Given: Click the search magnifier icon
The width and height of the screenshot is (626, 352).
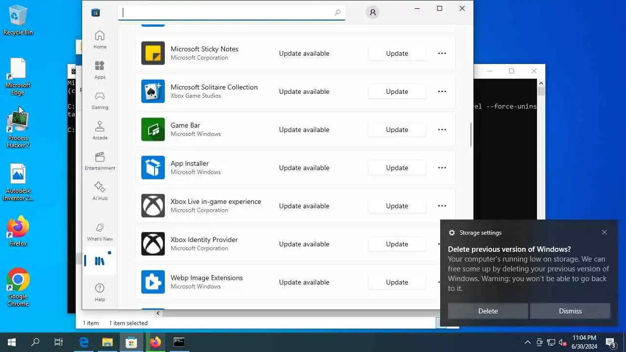Looking at the screenshot, I should click(x=337, y=13).
